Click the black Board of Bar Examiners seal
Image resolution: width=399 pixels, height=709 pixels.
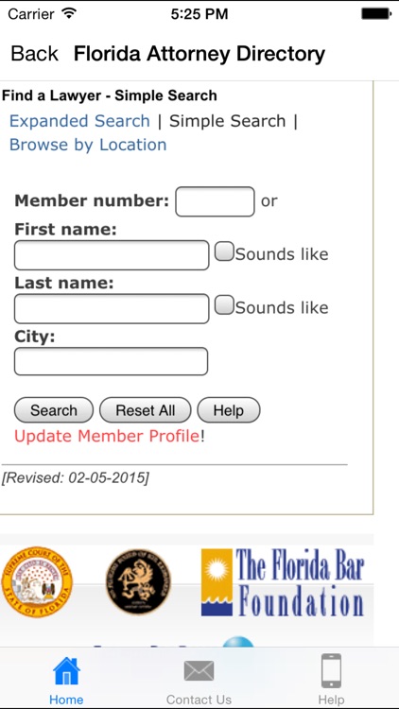[138, 583]
